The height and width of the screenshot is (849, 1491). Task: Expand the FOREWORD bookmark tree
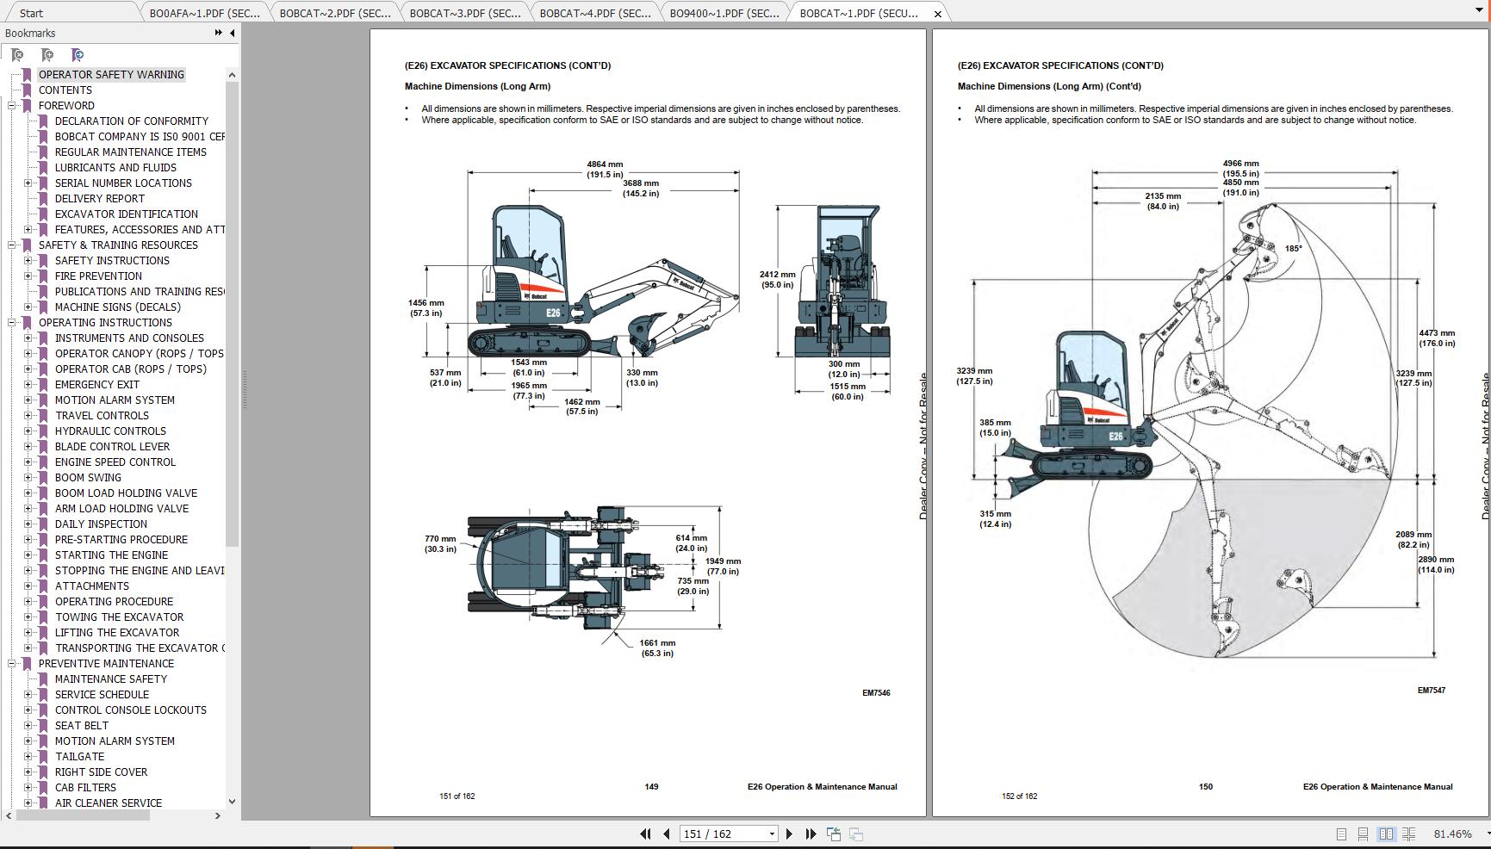[x=9, y=105]
